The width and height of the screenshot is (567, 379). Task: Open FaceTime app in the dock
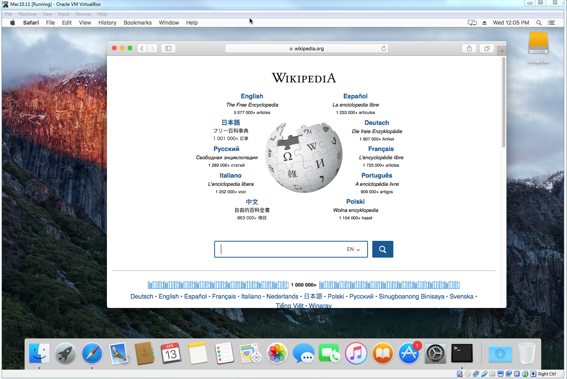(330, 354)
